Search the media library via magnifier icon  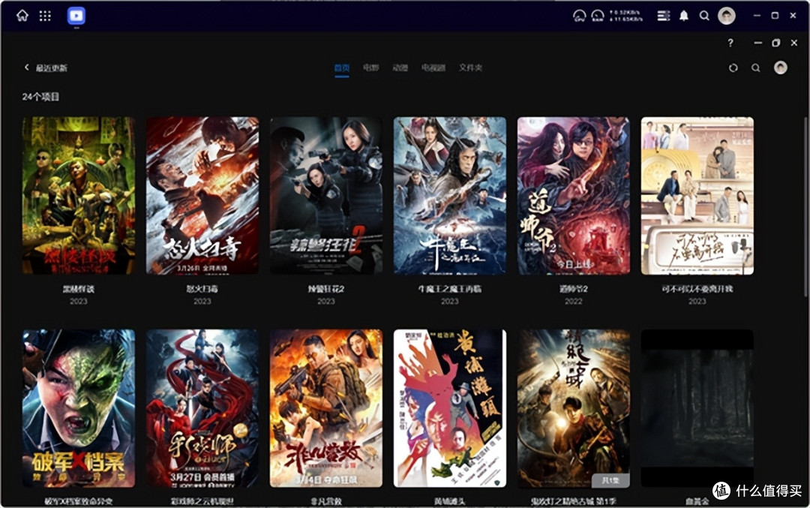pos(756,68)
